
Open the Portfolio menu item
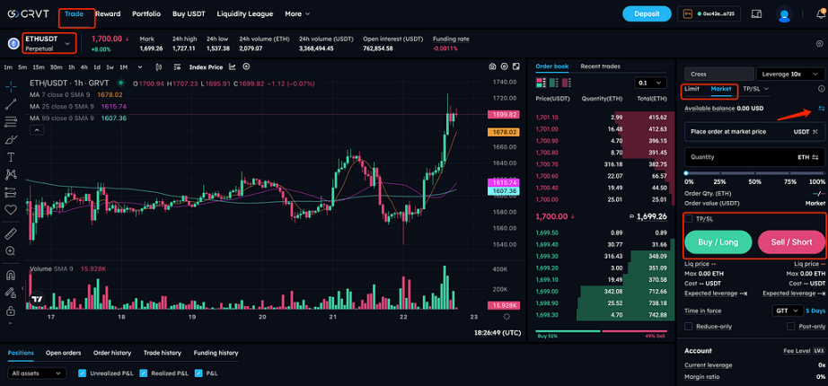146,13
